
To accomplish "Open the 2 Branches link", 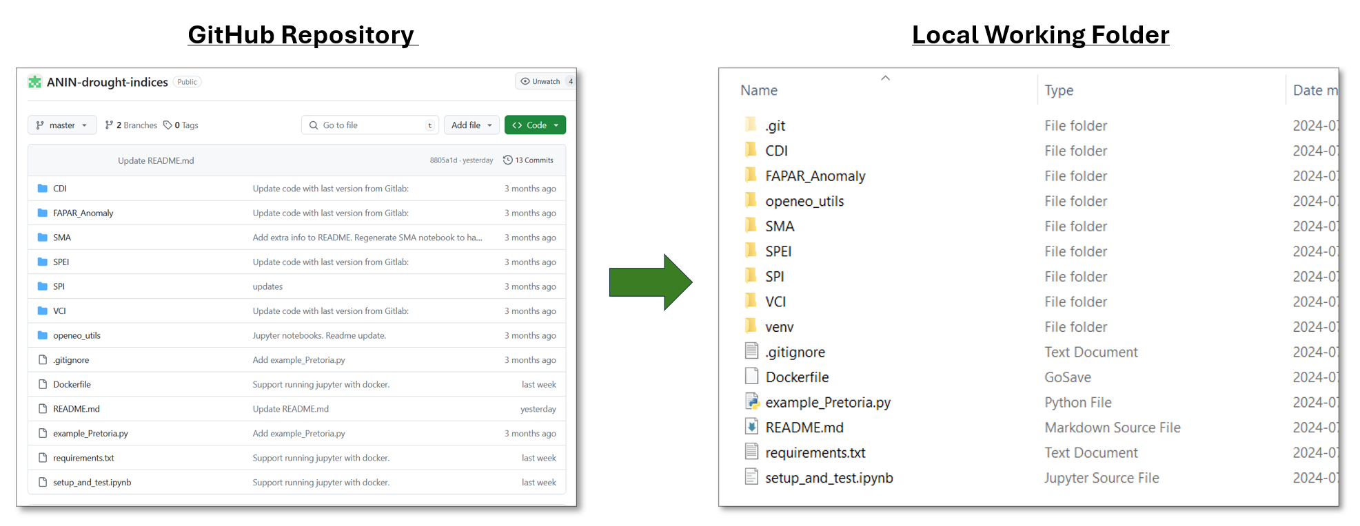I will click(131, 125).
